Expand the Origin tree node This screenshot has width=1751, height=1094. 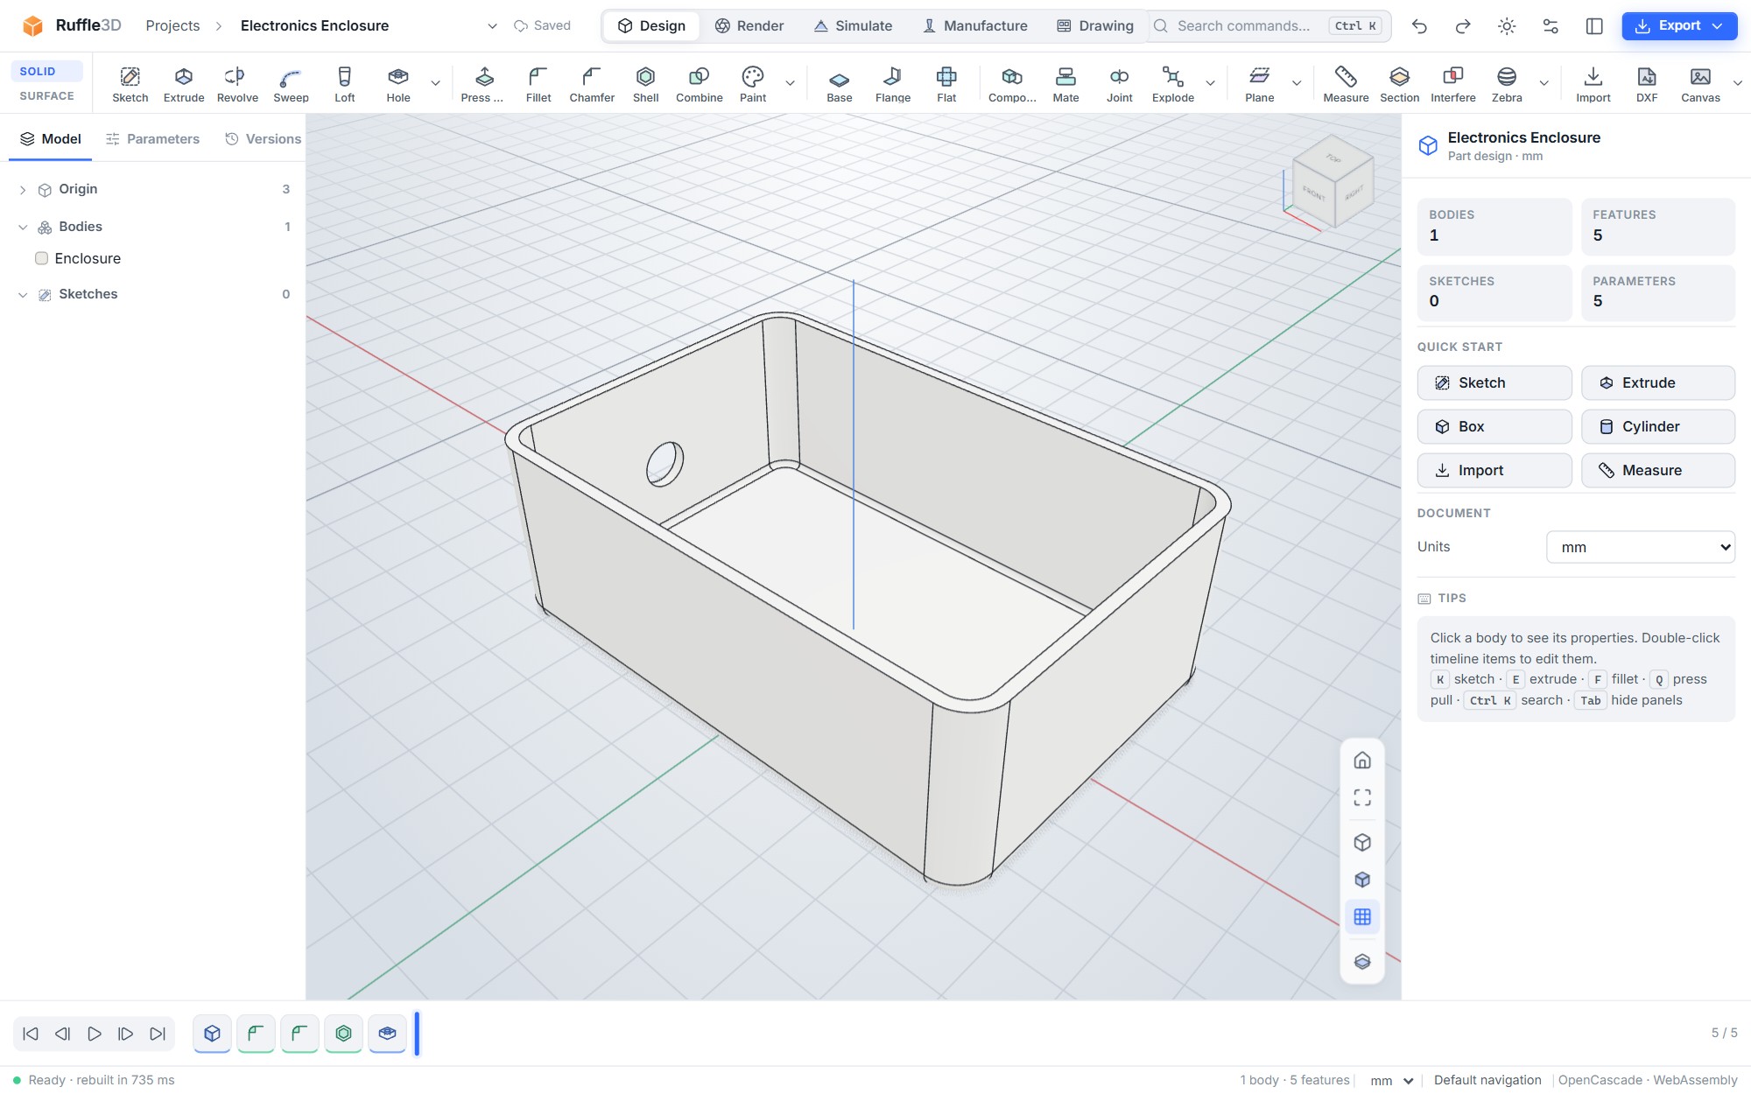pos(23,190)
